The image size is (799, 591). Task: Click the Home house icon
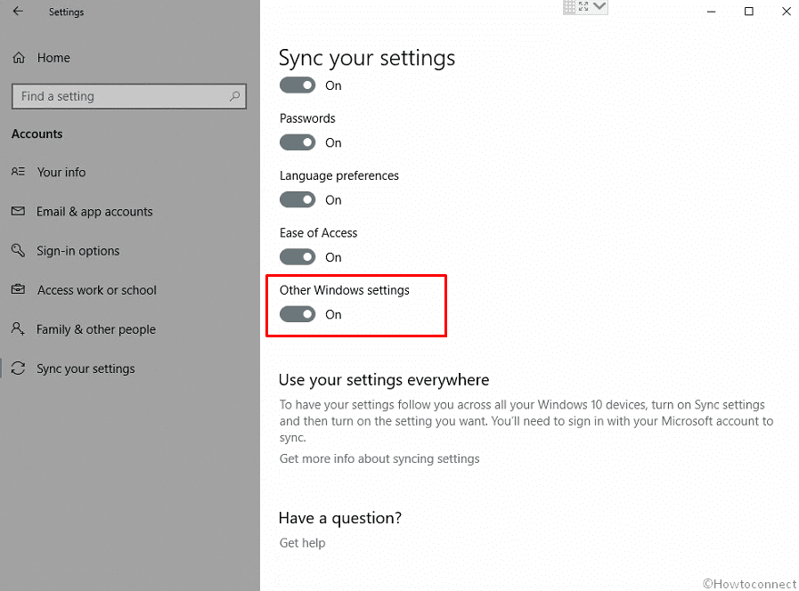pyautogui.click(x=19, y=58)
